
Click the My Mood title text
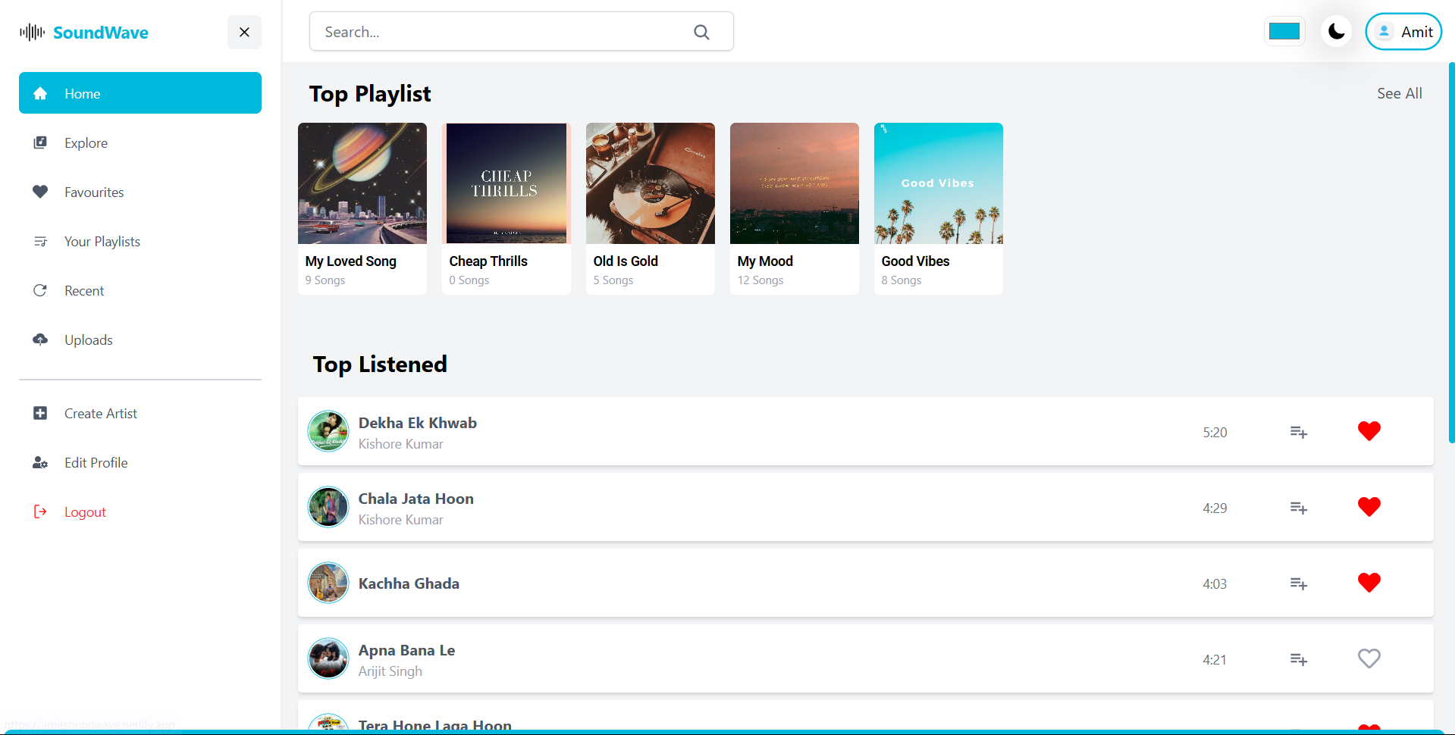click(x=765, y=261)
